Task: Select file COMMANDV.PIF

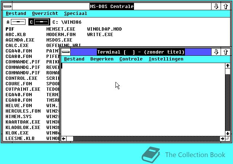Action: (23, 73)
